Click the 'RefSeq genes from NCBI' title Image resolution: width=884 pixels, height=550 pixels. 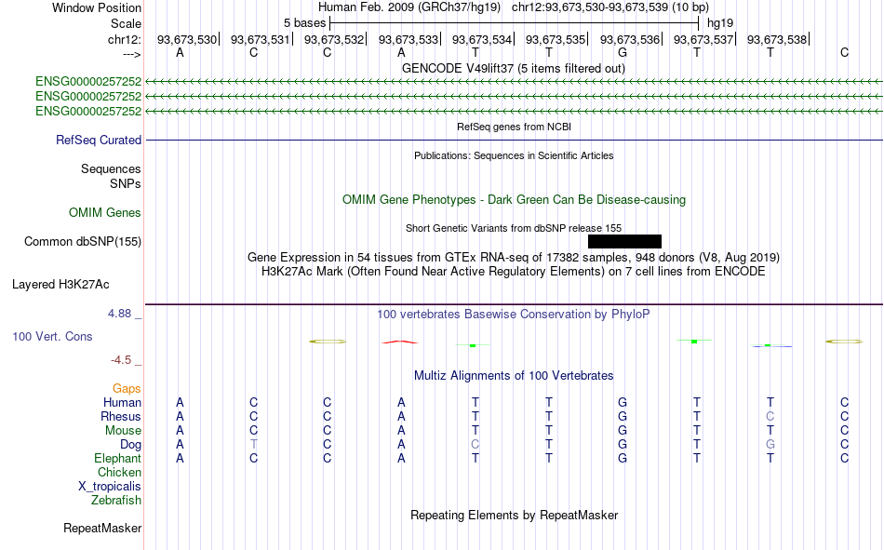pos(515,127)
